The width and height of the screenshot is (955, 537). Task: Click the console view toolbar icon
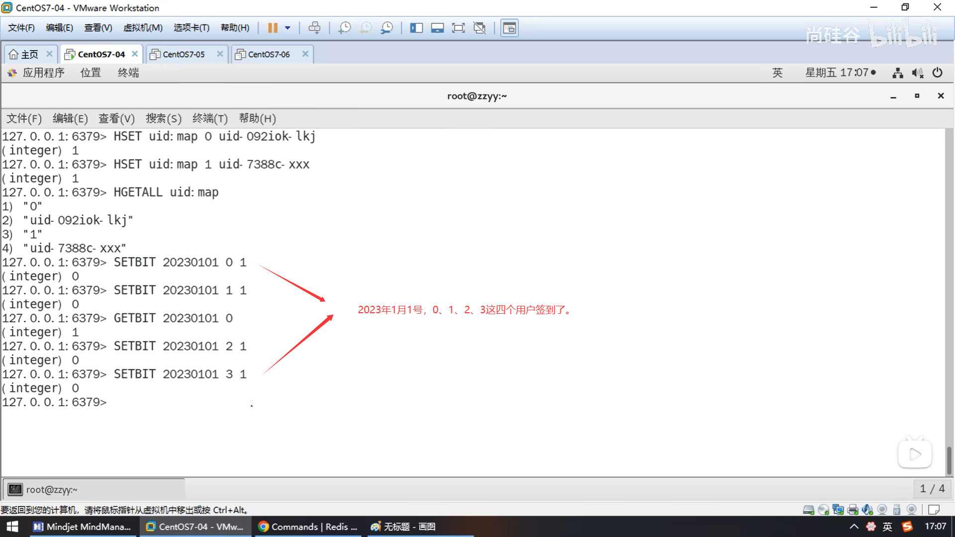click(509, 28)
